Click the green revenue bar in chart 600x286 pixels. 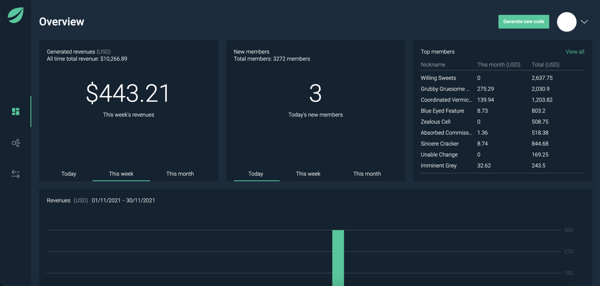click(x=338, y=258)
